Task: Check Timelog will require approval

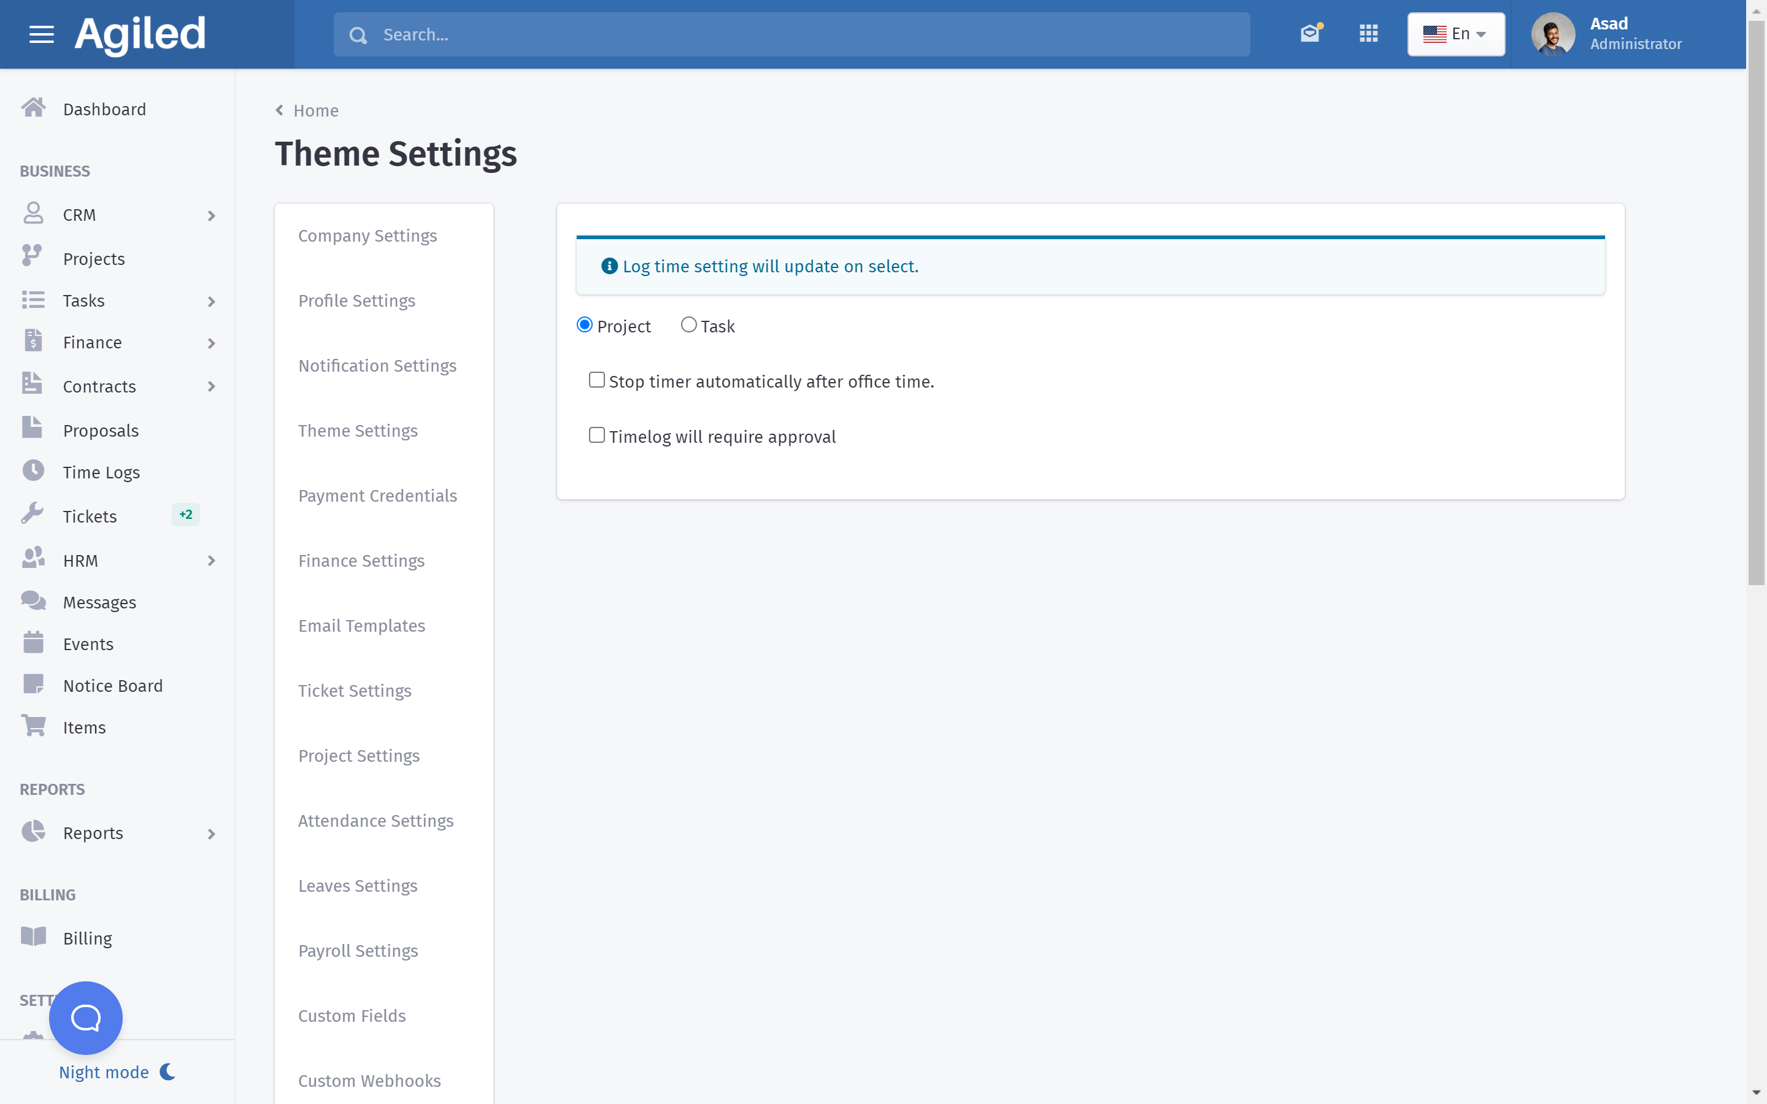Action: [x=596, y=435]
